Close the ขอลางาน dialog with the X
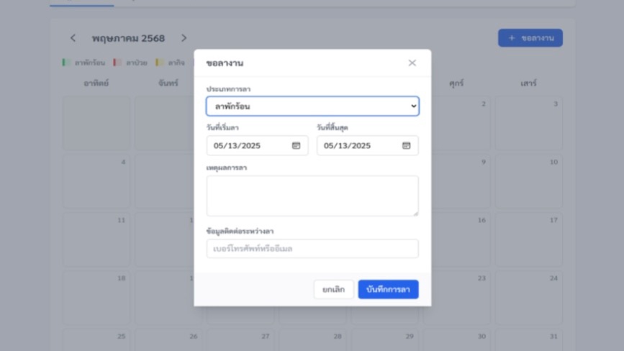The height and width of the screenshot is (351, 624). point(412,63)
